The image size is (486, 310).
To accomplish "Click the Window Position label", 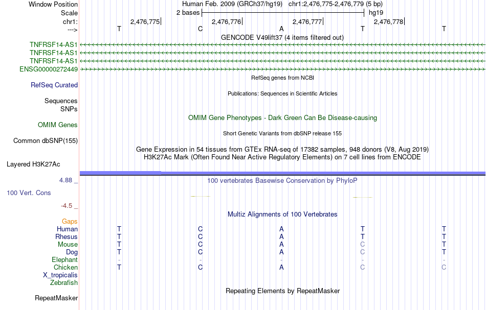I will coord(53,4).
